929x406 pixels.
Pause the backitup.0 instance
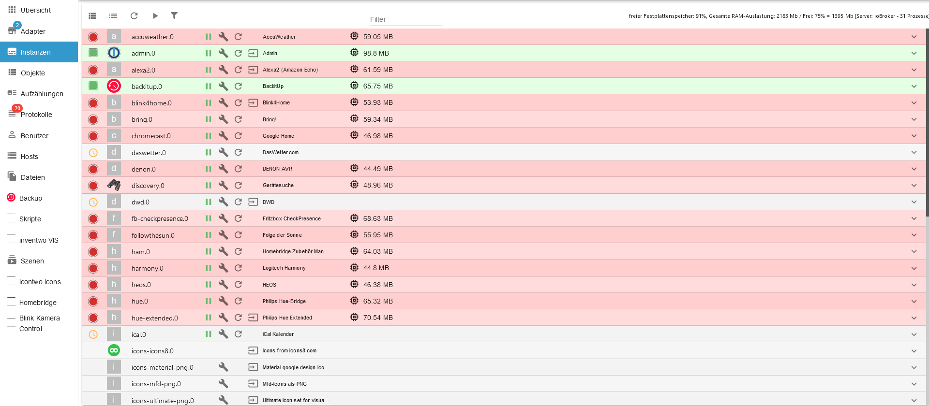point(209,86)
